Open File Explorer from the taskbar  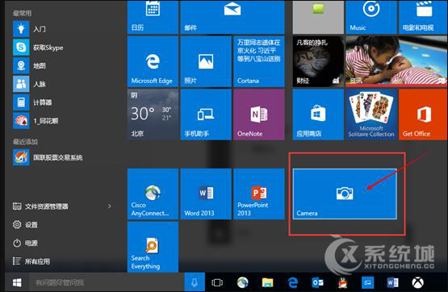click(x=268, y=282)
